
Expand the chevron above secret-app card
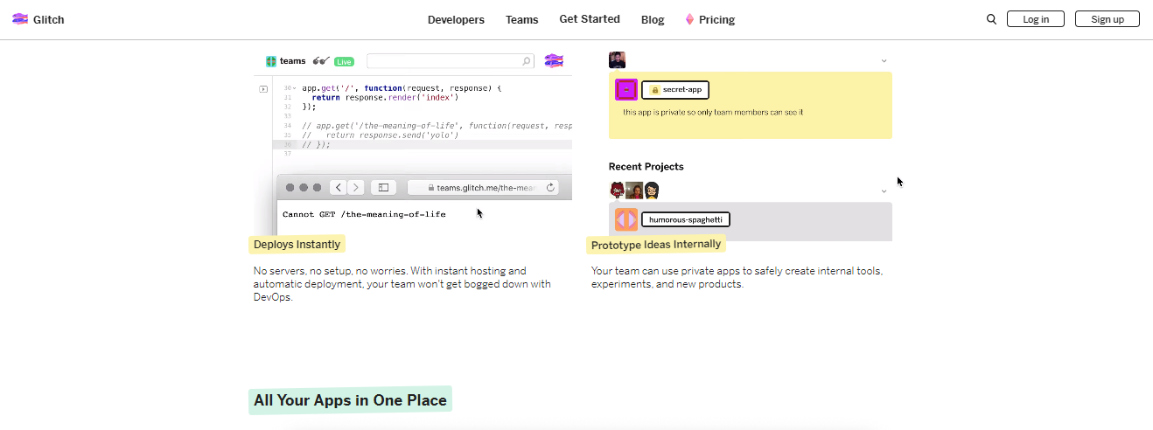coord(884,61)
